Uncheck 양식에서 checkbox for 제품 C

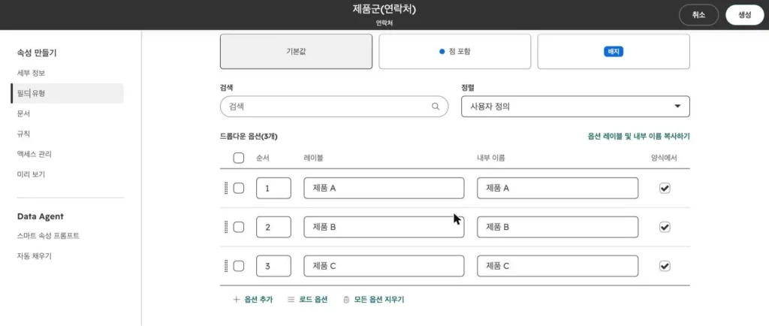[x=665, y=266]
